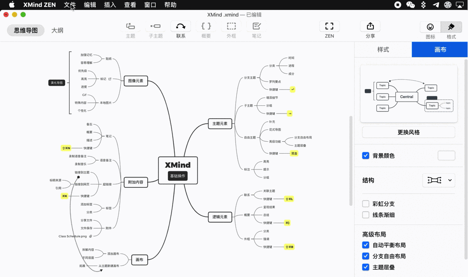This screenshot has width=468, height=277.
Task: Toggle the Format (格式) panel icon
Action: 451,27
